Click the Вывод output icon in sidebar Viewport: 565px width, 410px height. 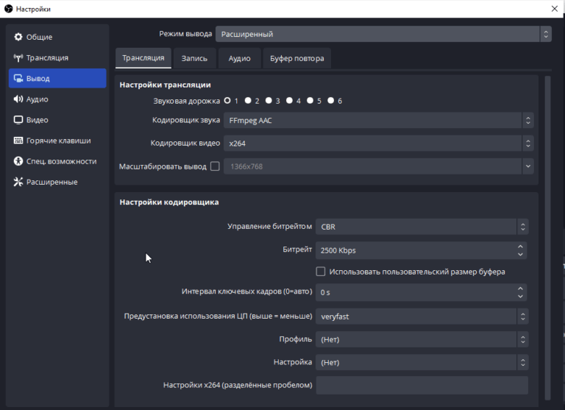coord(18,78)
